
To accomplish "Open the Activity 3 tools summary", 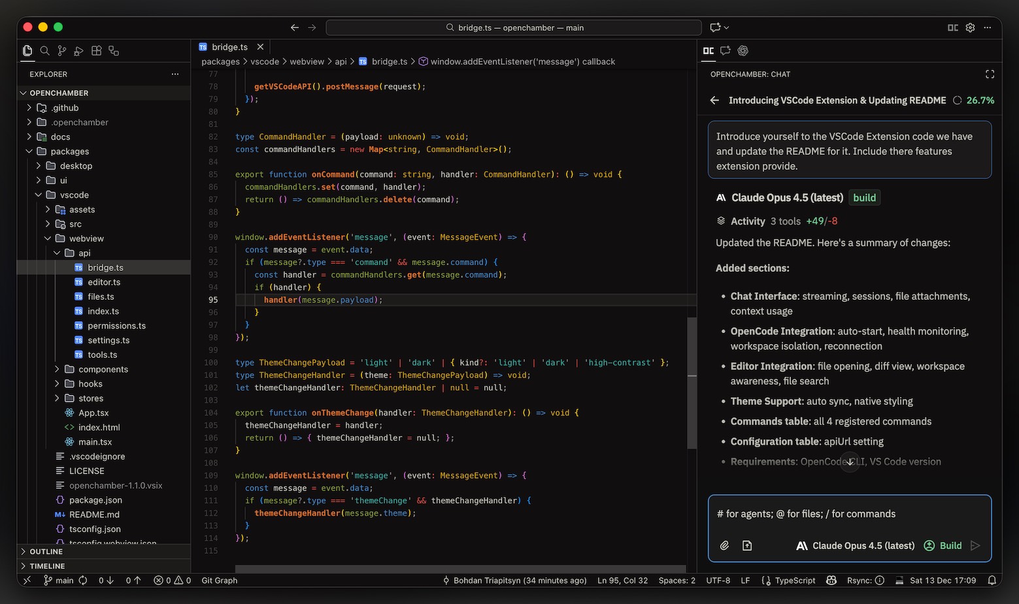I will coord(777,221).
